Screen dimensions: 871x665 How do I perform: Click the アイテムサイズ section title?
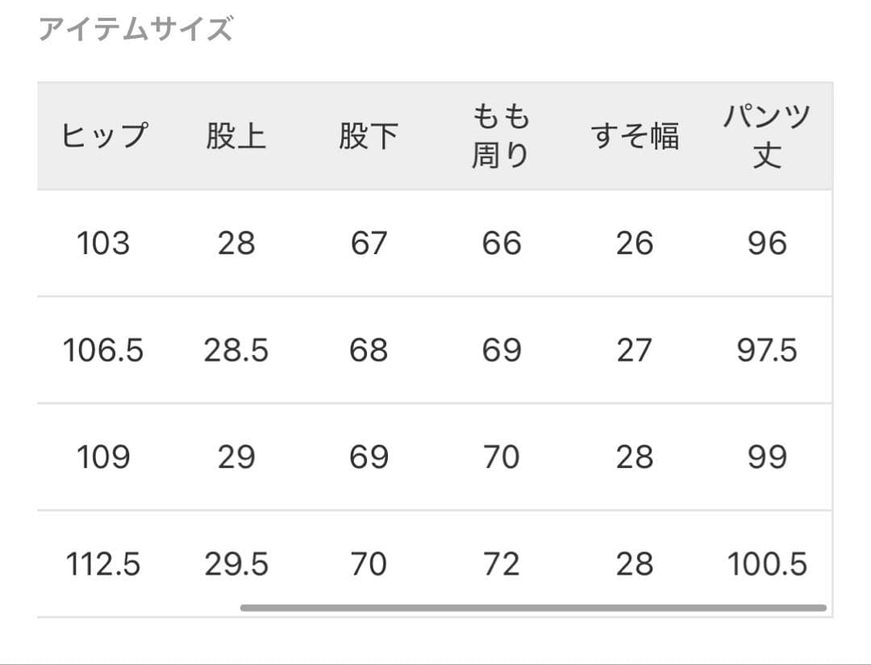click(135, 30)
